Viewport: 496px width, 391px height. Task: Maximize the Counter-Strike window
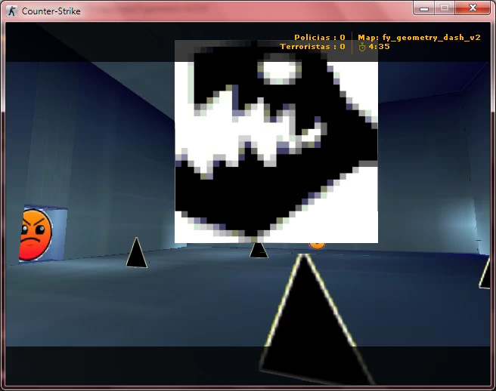pos(445,8)
